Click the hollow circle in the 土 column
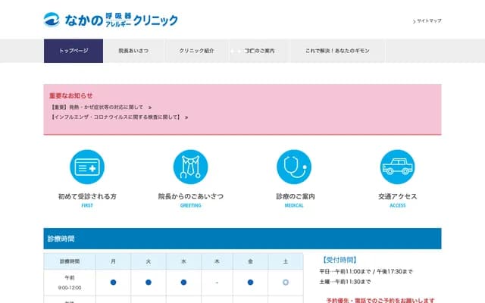Screen dimensions: 485x303 286,283
